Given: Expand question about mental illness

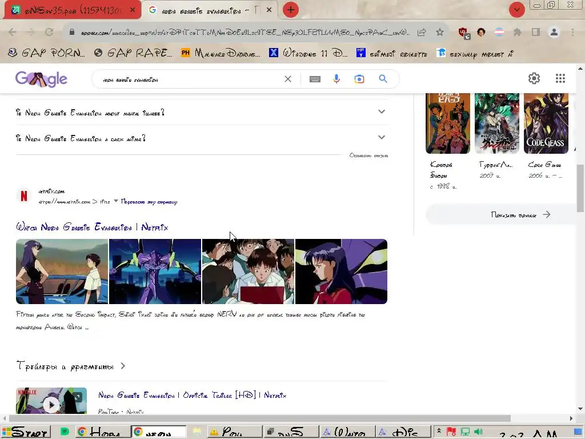Looking at the screenshot, I should click(202, 112).
